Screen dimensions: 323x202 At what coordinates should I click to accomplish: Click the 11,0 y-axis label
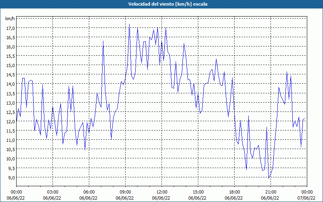pos(11,140)
